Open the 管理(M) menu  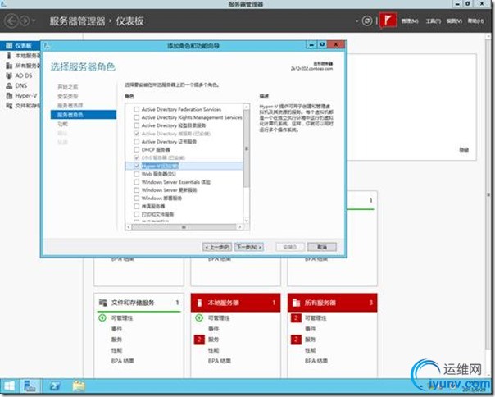click(x=410, y=21)
